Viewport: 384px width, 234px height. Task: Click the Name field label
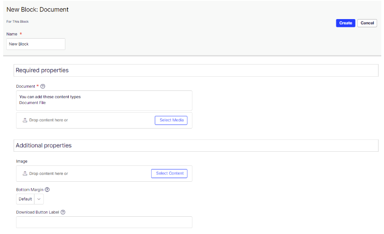click(x=12, y=34)
